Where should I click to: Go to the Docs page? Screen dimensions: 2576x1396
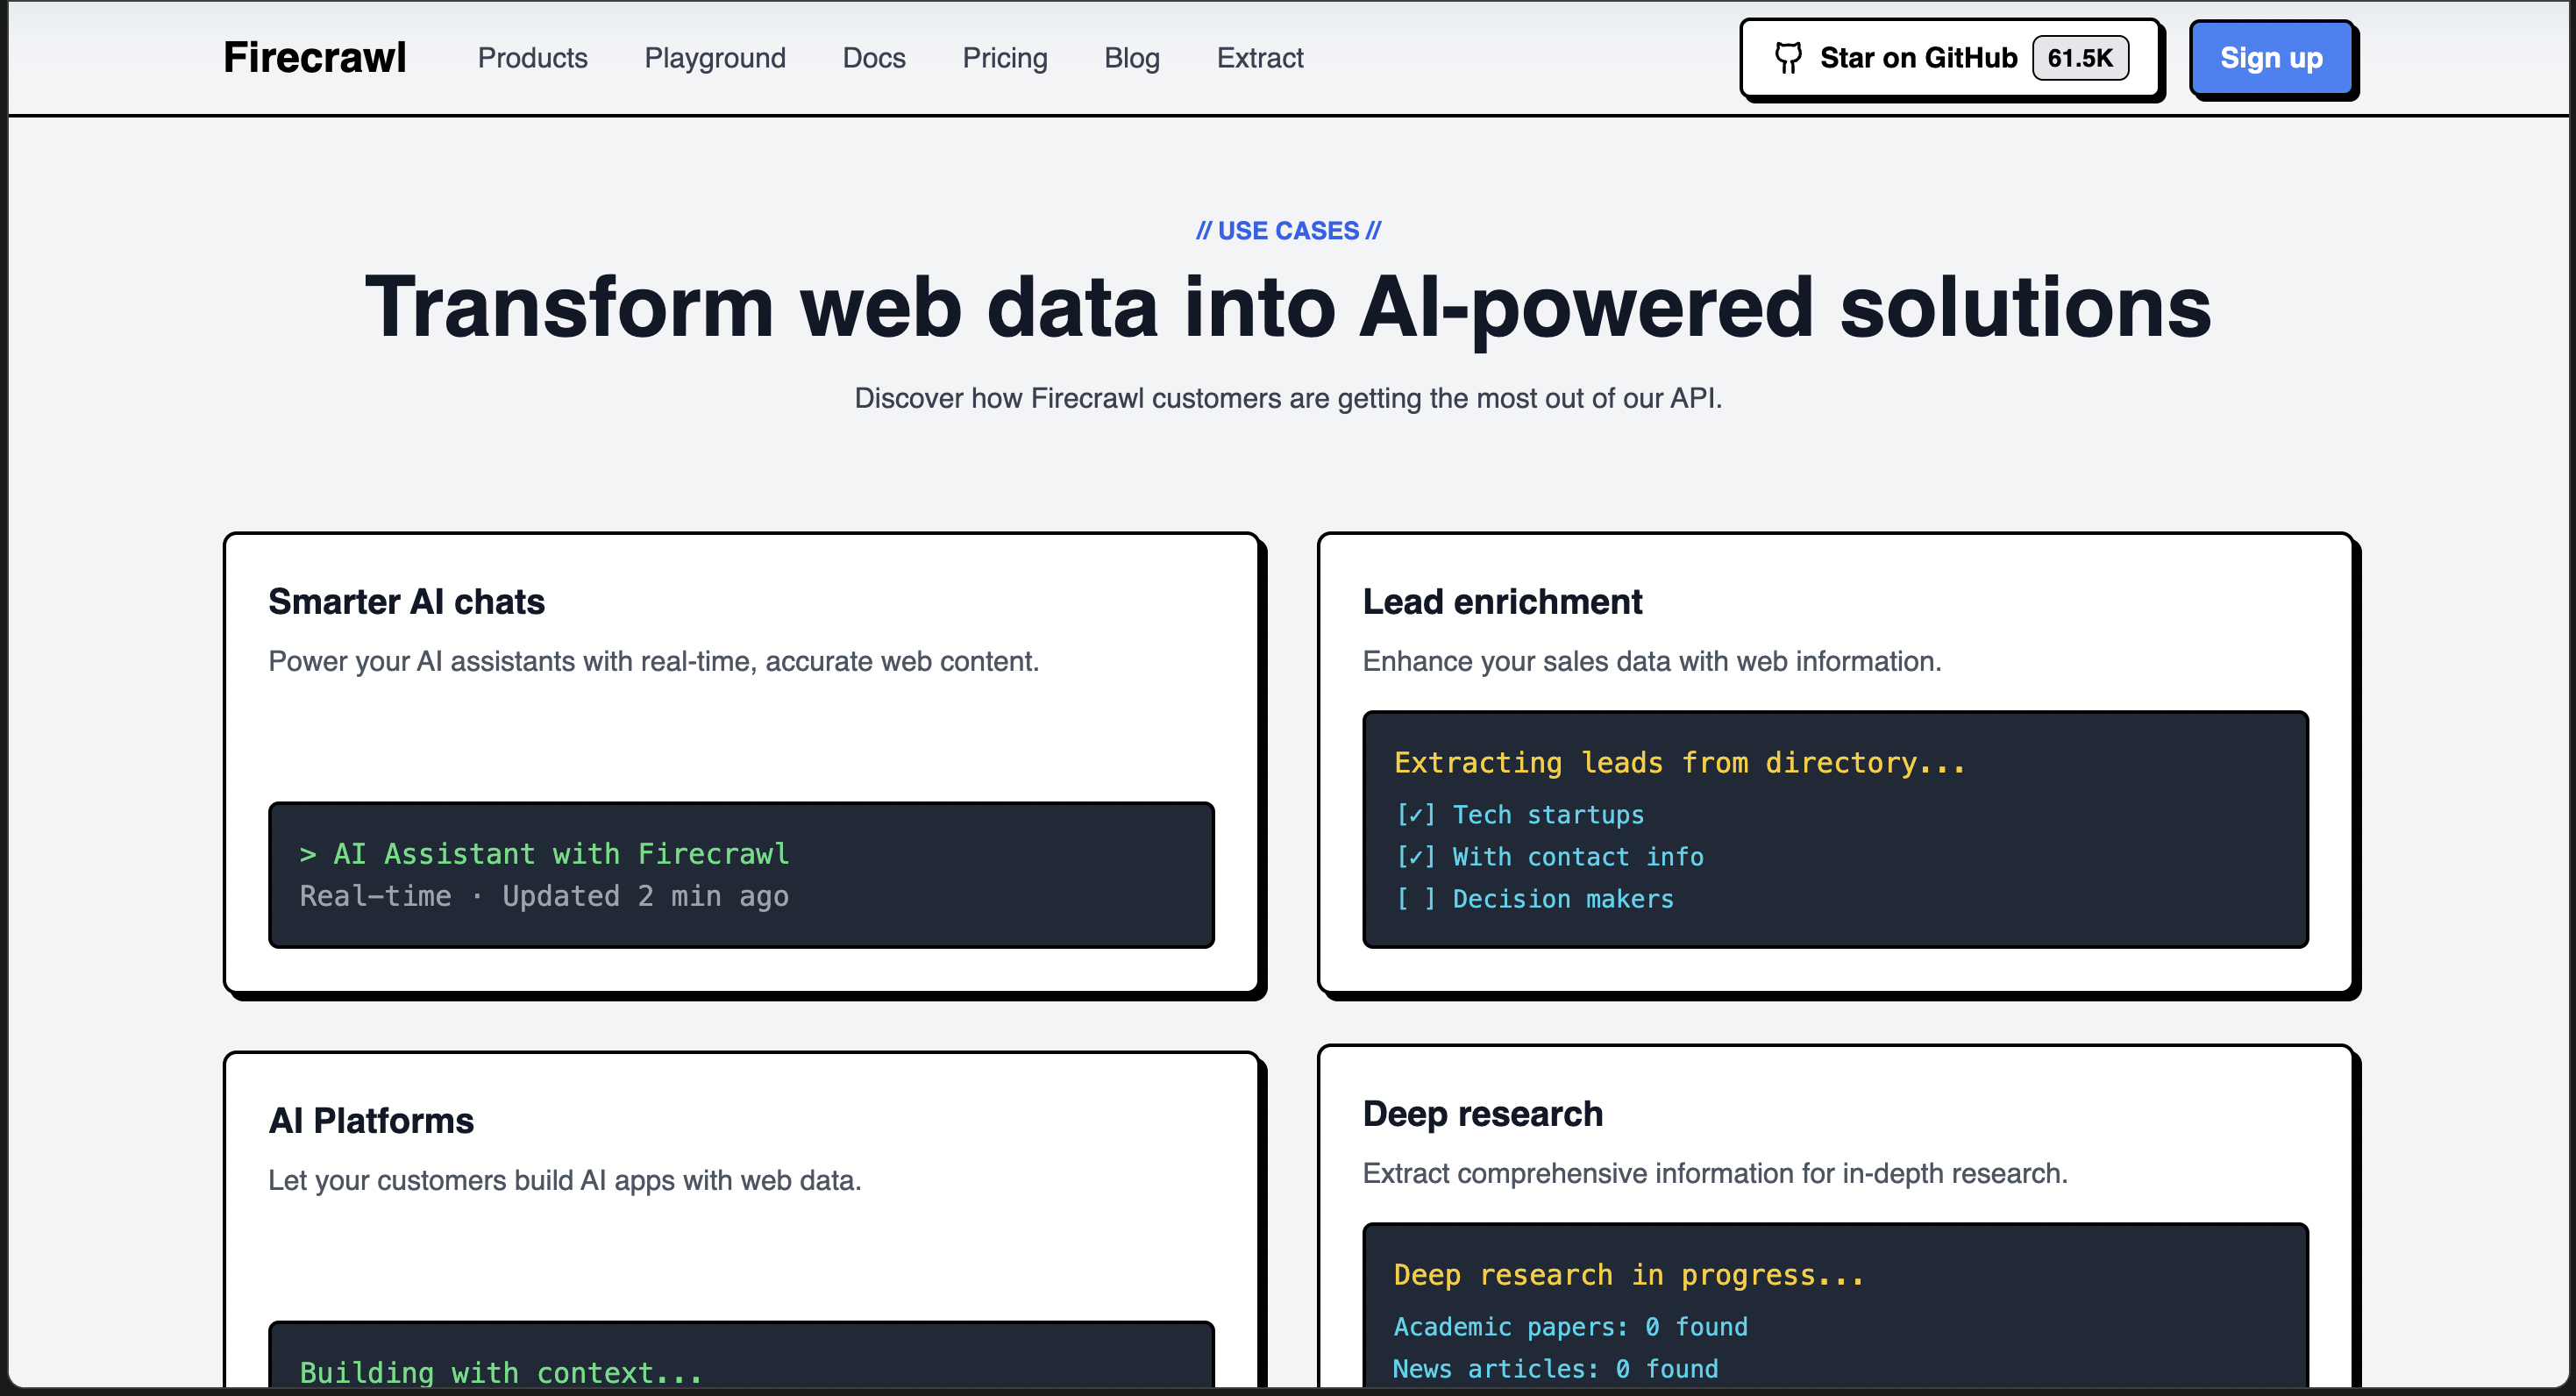873,58
